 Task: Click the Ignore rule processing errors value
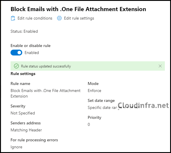(16, 147)
